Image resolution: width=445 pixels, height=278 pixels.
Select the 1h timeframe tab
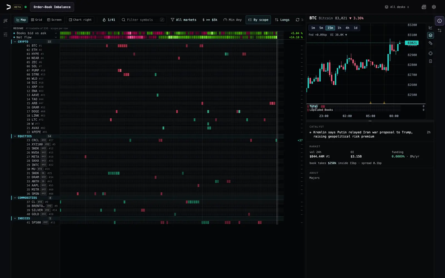click(x=339, y=28)
